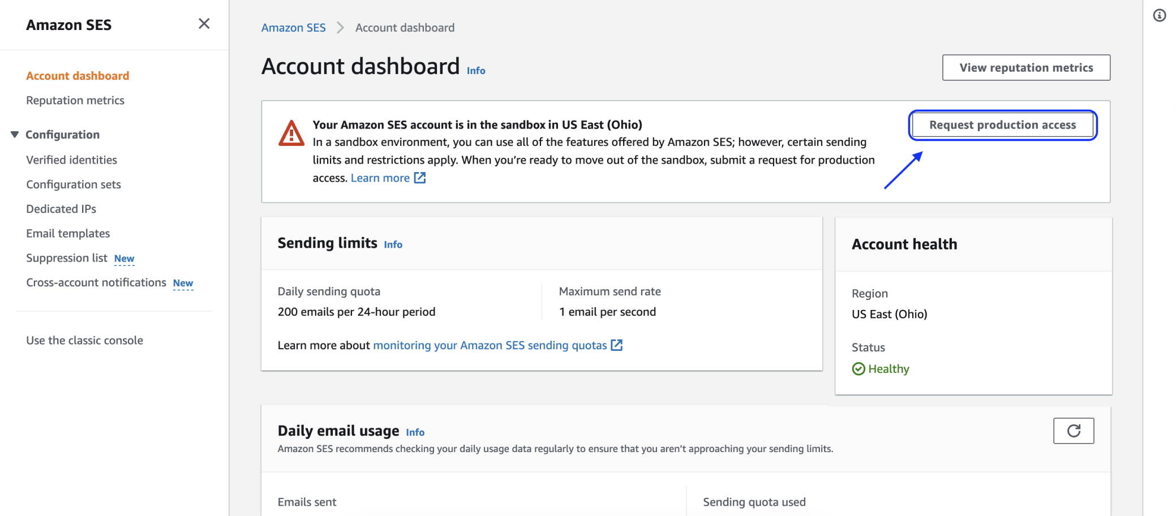Screen dimensions: 1176x516
Task: Click the sandbox warning triangle icon
Action: (x=290, y=134)
